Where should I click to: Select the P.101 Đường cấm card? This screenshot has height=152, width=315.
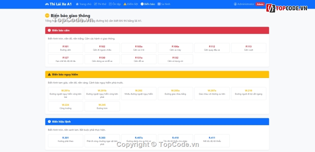pyautogui.click(x=66, y=48)
